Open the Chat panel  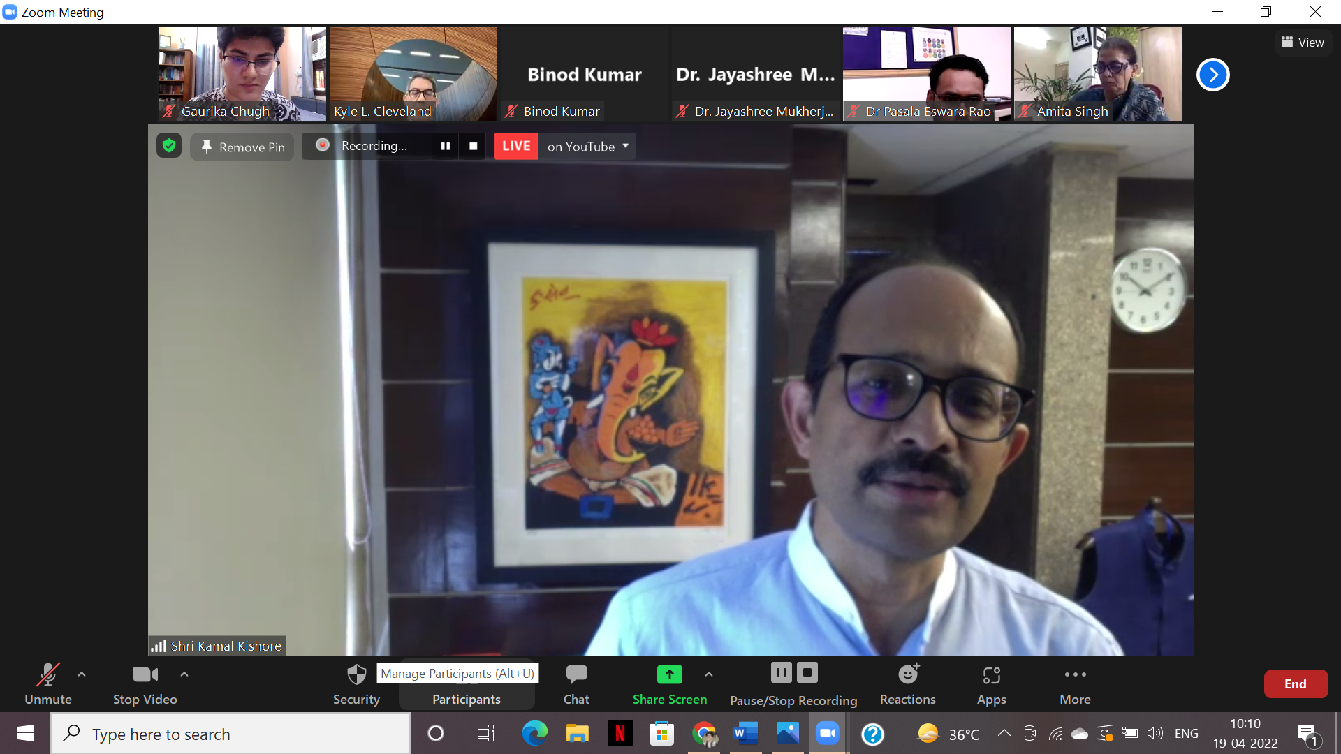coord(576,683)
